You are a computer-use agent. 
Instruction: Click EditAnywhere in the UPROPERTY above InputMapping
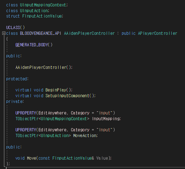tap(52, 113)
